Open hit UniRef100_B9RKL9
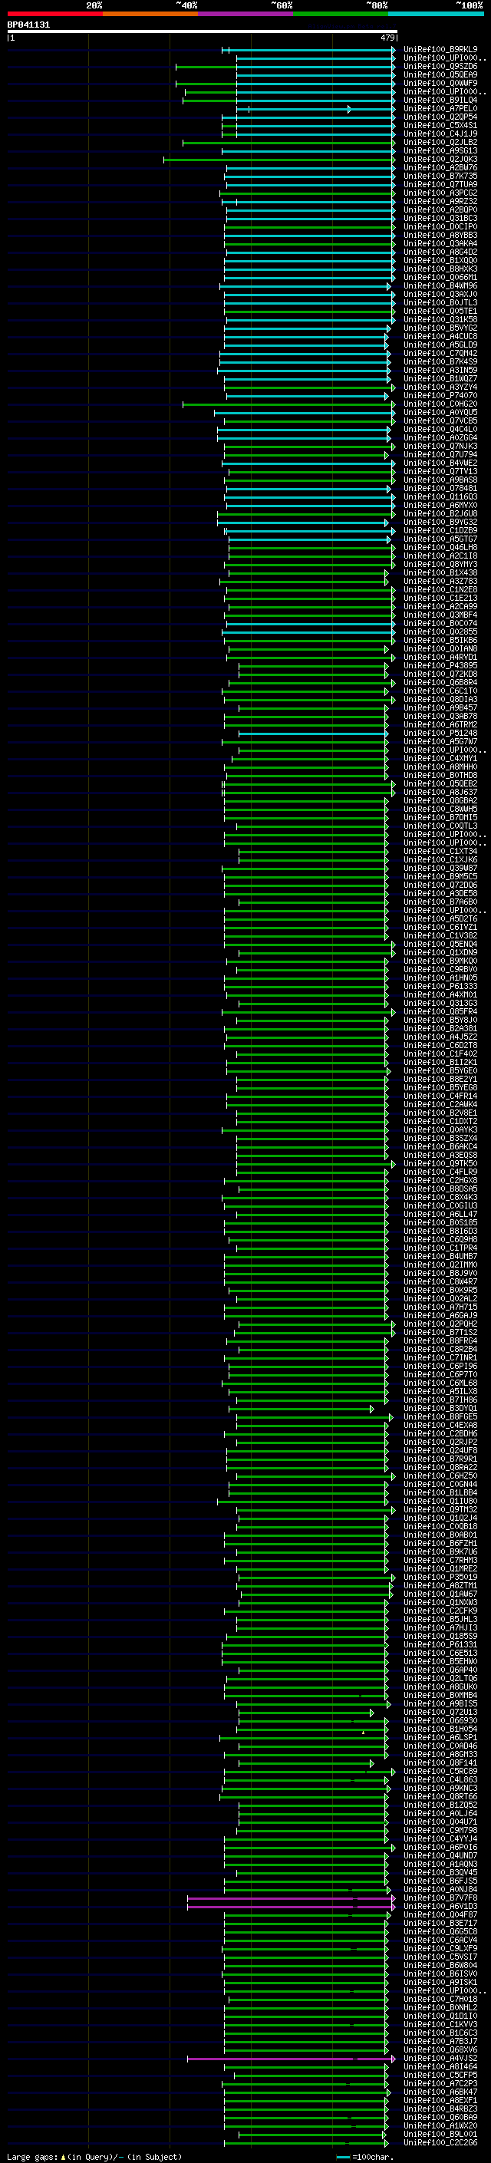491x2163 pixels. coord(440,50)
